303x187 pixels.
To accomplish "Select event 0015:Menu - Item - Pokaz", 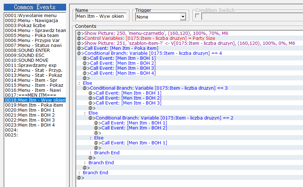I will pos(35,85).
